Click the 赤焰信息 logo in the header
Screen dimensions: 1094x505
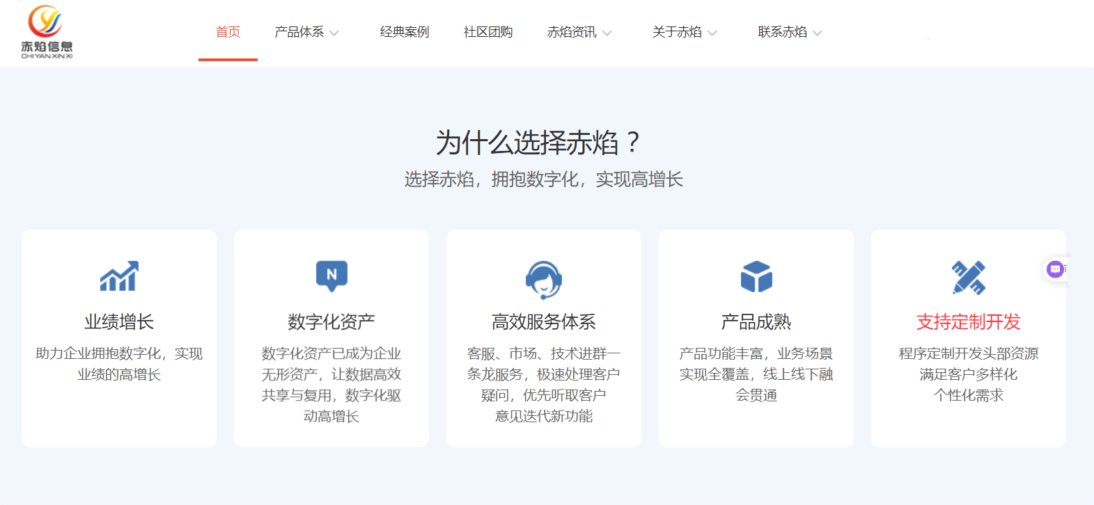[47, 32]
